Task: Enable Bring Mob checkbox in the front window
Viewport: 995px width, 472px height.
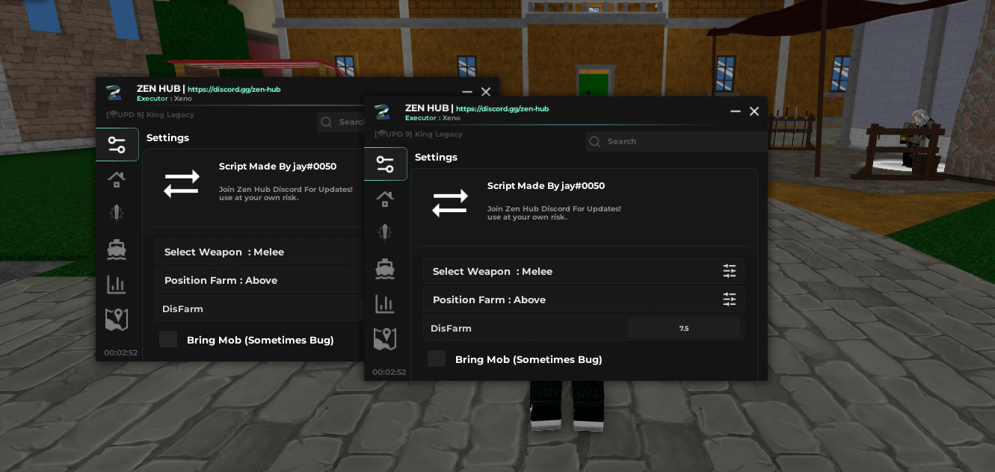Action: pyautogui.click(x=437, y=359)
